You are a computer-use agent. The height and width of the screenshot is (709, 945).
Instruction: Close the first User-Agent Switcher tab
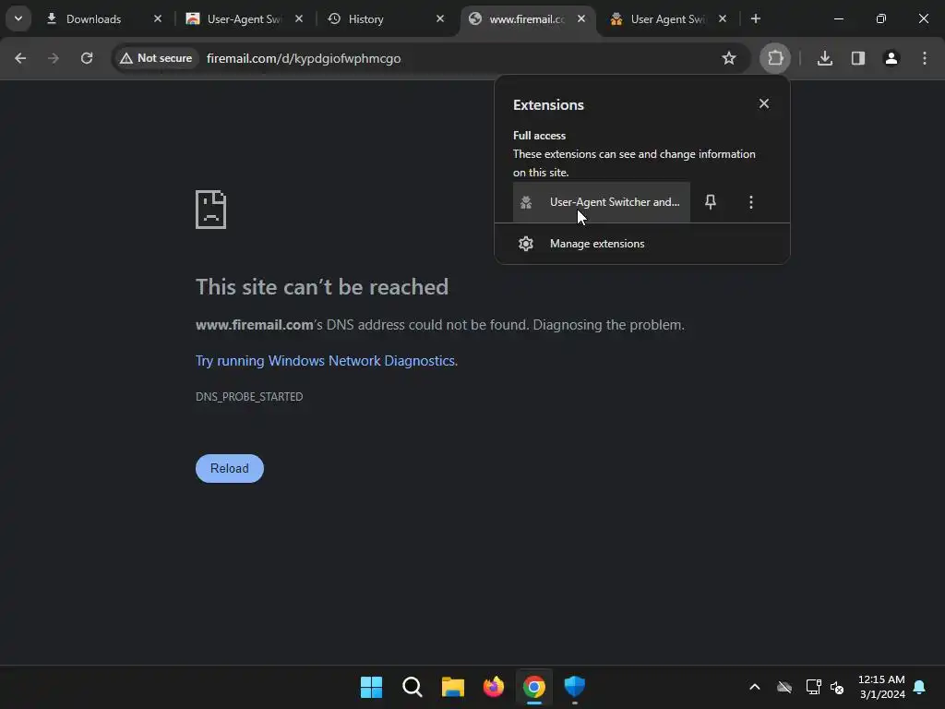299,18
